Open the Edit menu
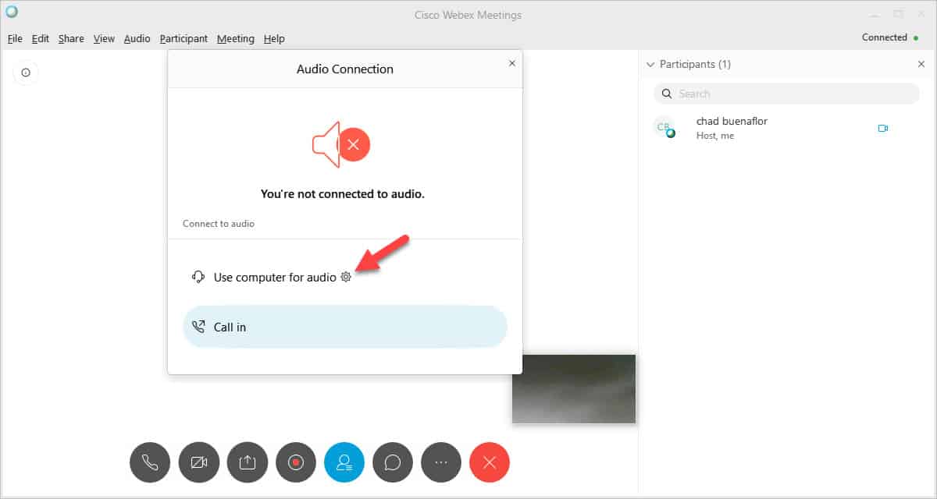 click(x=41, y=38)
